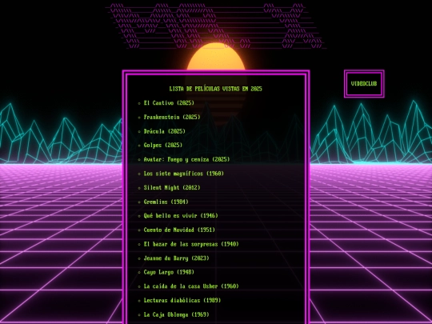Select 'Qué bello es vivir (1946)'
The height and width of the screenshot is (324, 432).
(181, 216)
